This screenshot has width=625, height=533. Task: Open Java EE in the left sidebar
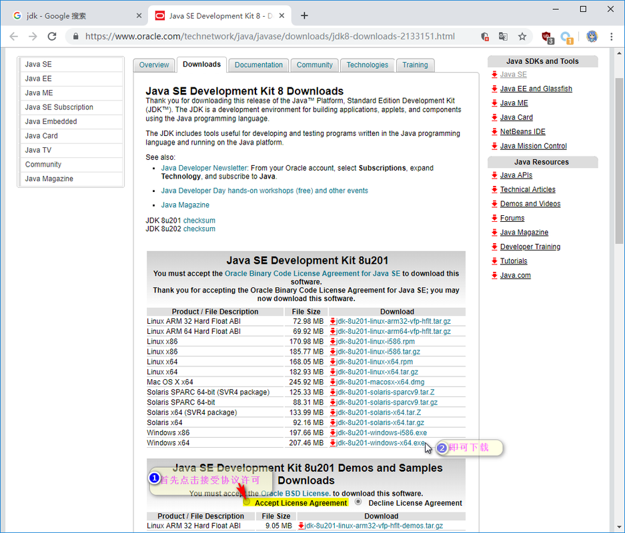[x=71, y=79]
